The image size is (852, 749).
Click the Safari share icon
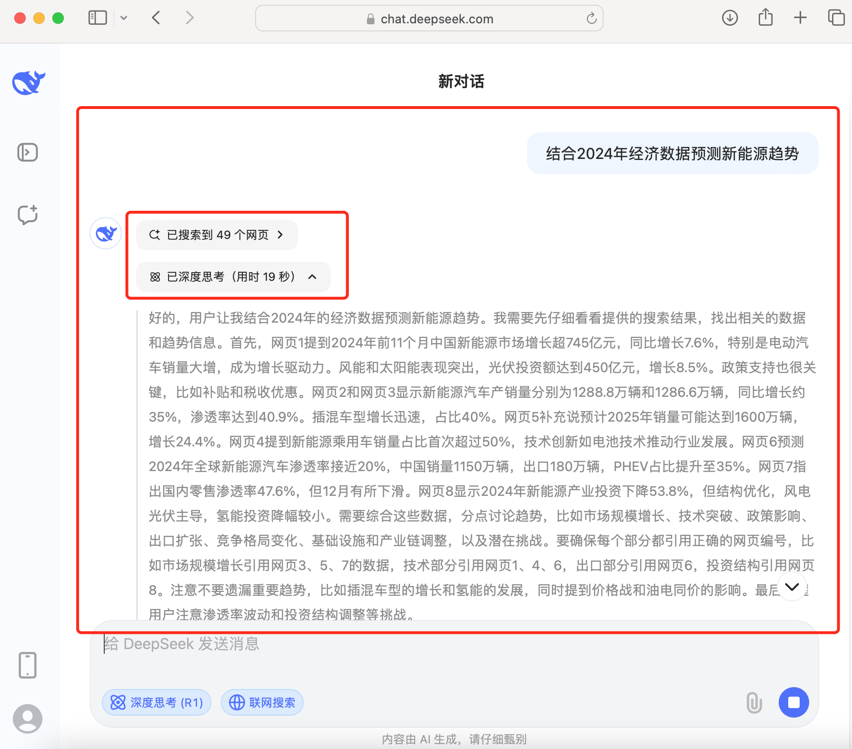pyautogui.click(x=765, y=17)
